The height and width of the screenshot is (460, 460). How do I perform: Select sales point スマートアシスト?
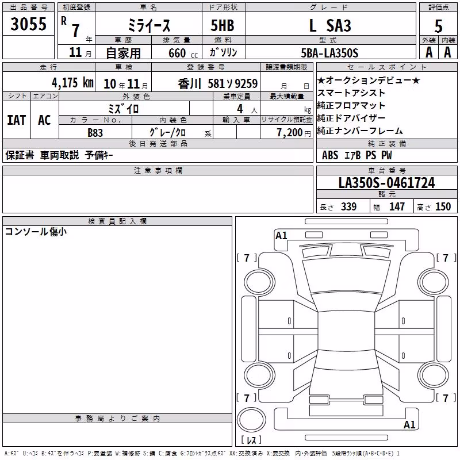click(351, 93)
